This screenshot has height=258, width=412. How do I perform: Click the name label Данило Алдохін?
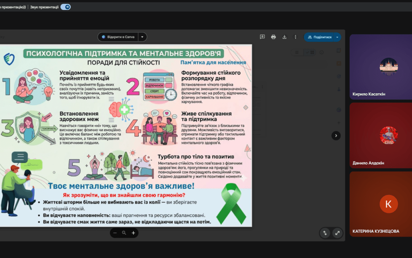[369, 163]
